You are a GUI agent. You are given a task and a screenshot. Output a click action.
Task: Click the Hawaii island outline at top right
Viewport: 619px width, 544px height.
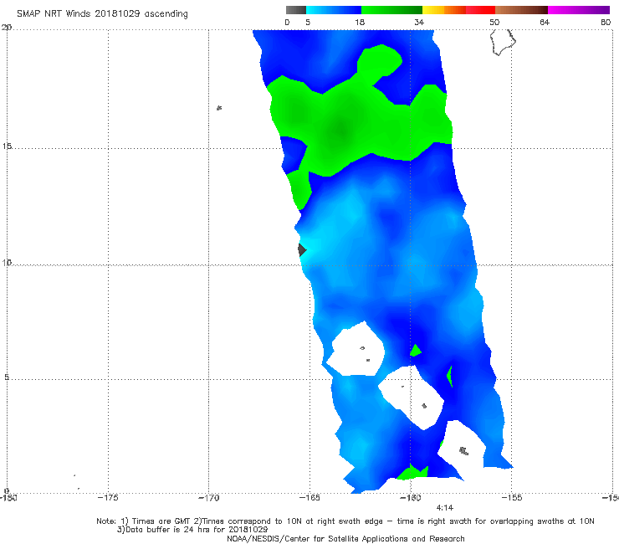click(x=503, y=43)
